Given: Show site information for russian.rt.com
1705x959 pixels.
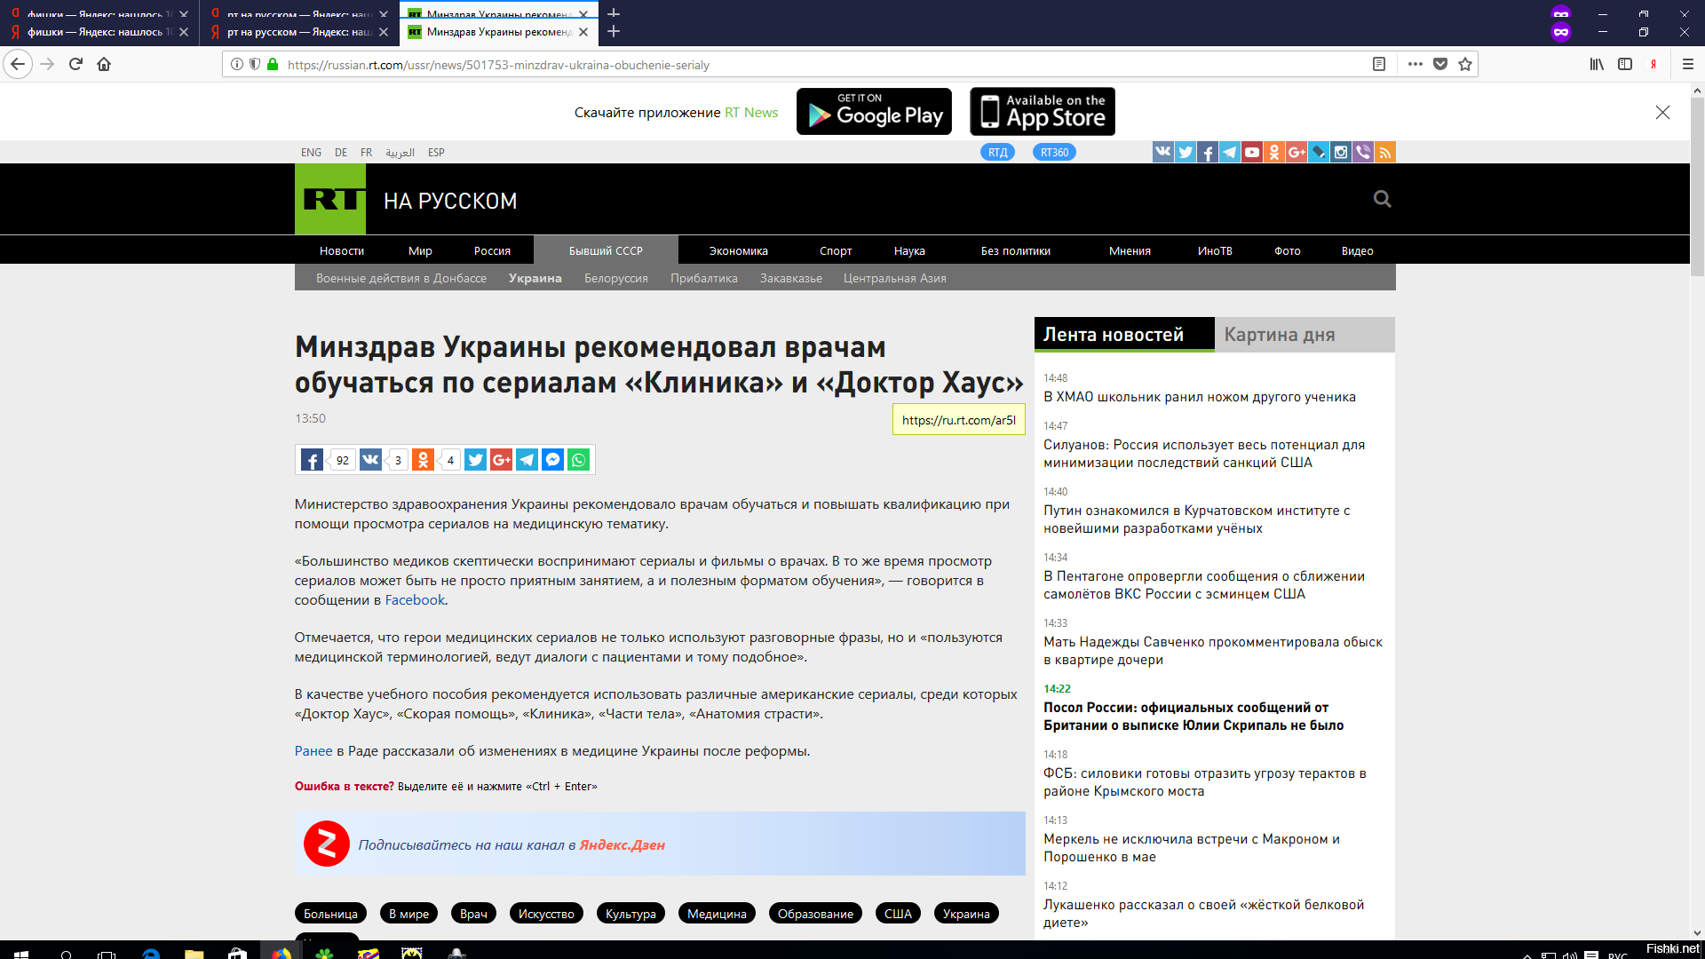Looking at the screenshot, I should [237, 64].
